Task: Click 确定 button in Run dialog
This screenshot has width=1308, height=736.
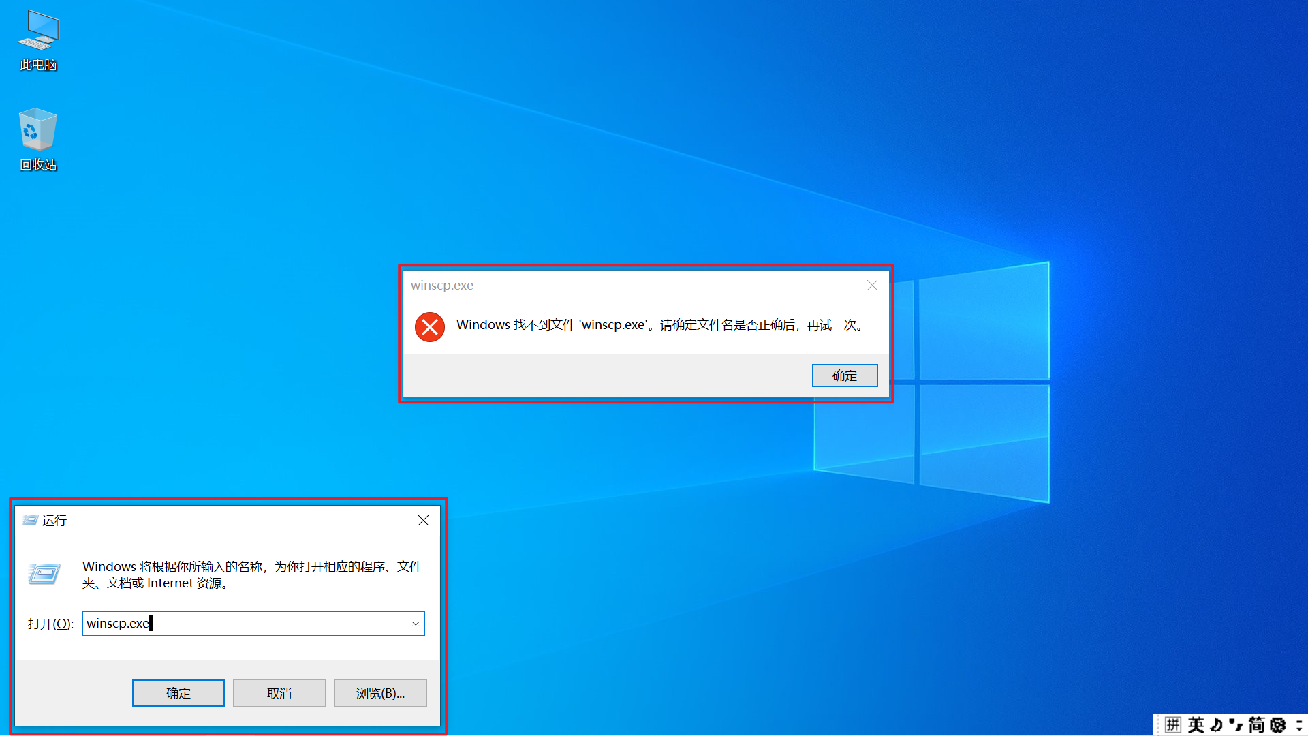Action: click(178, 693)
